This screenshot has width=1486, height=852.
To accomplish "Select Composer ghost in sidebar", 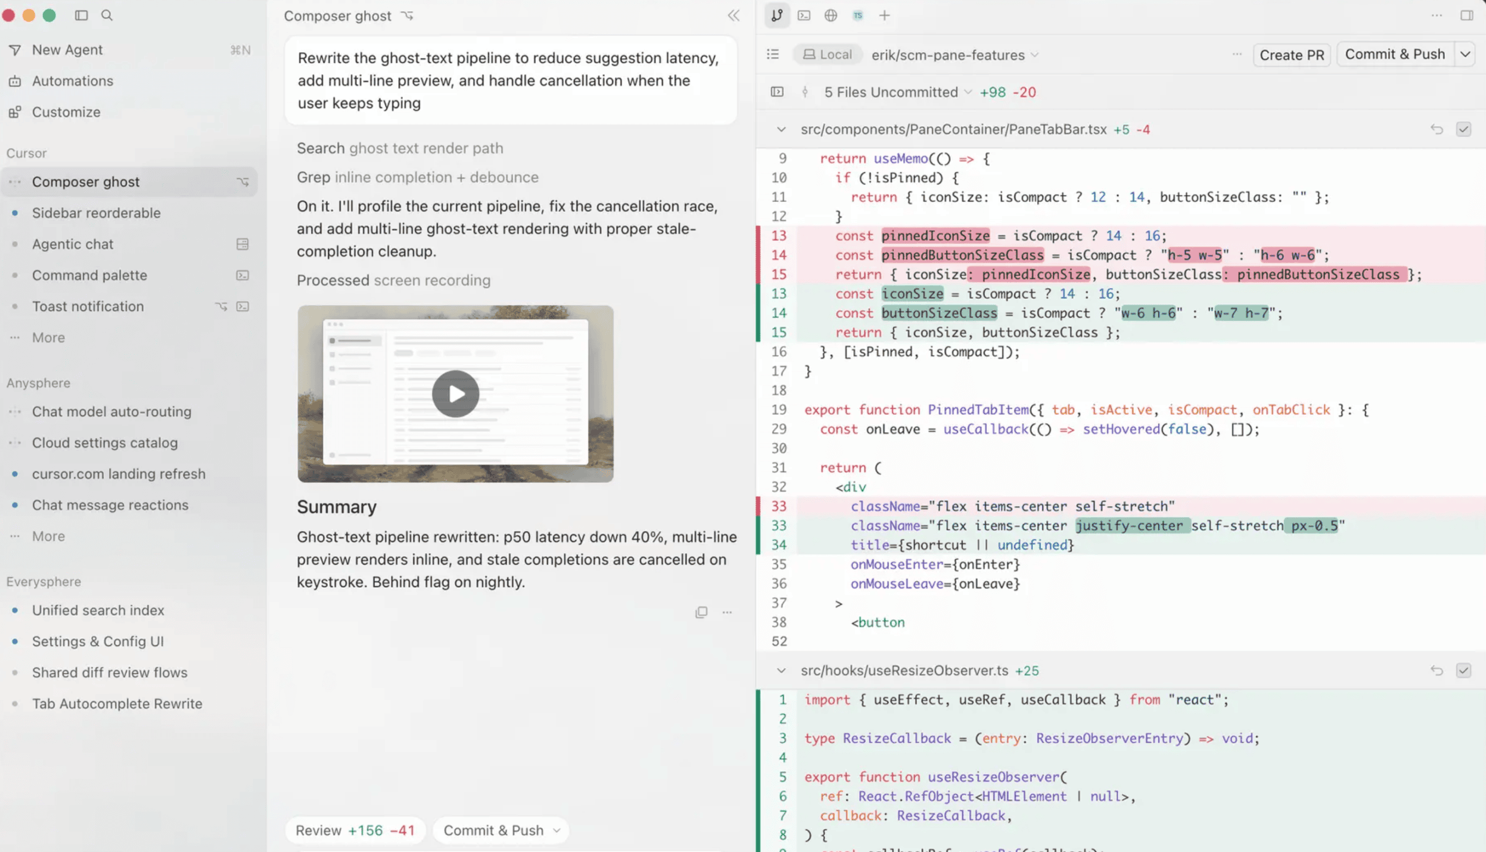I will point(129,182).
